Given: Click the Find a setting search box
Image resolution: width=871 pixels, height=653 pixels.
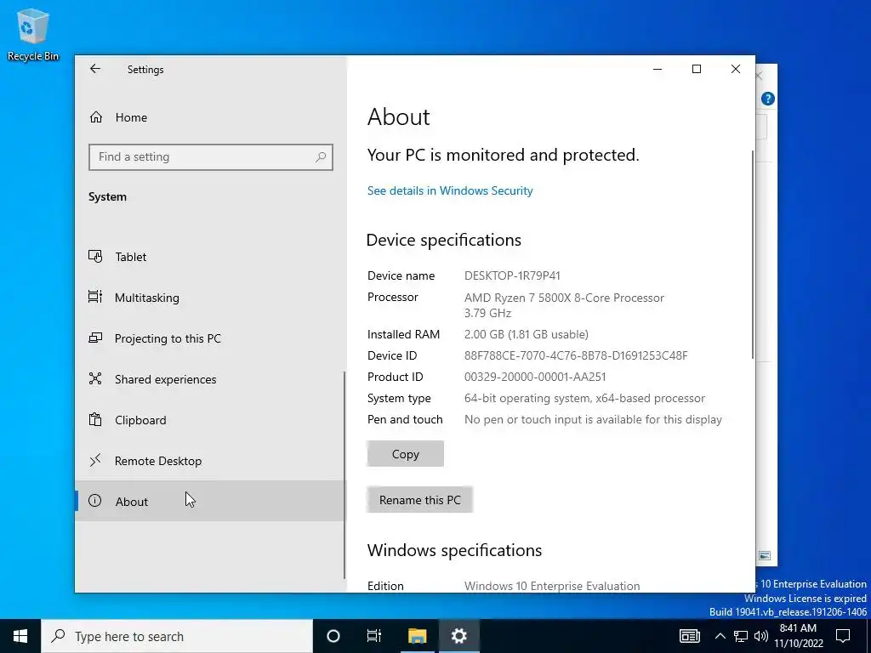Looking at the screenshot, I should point(211,157).
